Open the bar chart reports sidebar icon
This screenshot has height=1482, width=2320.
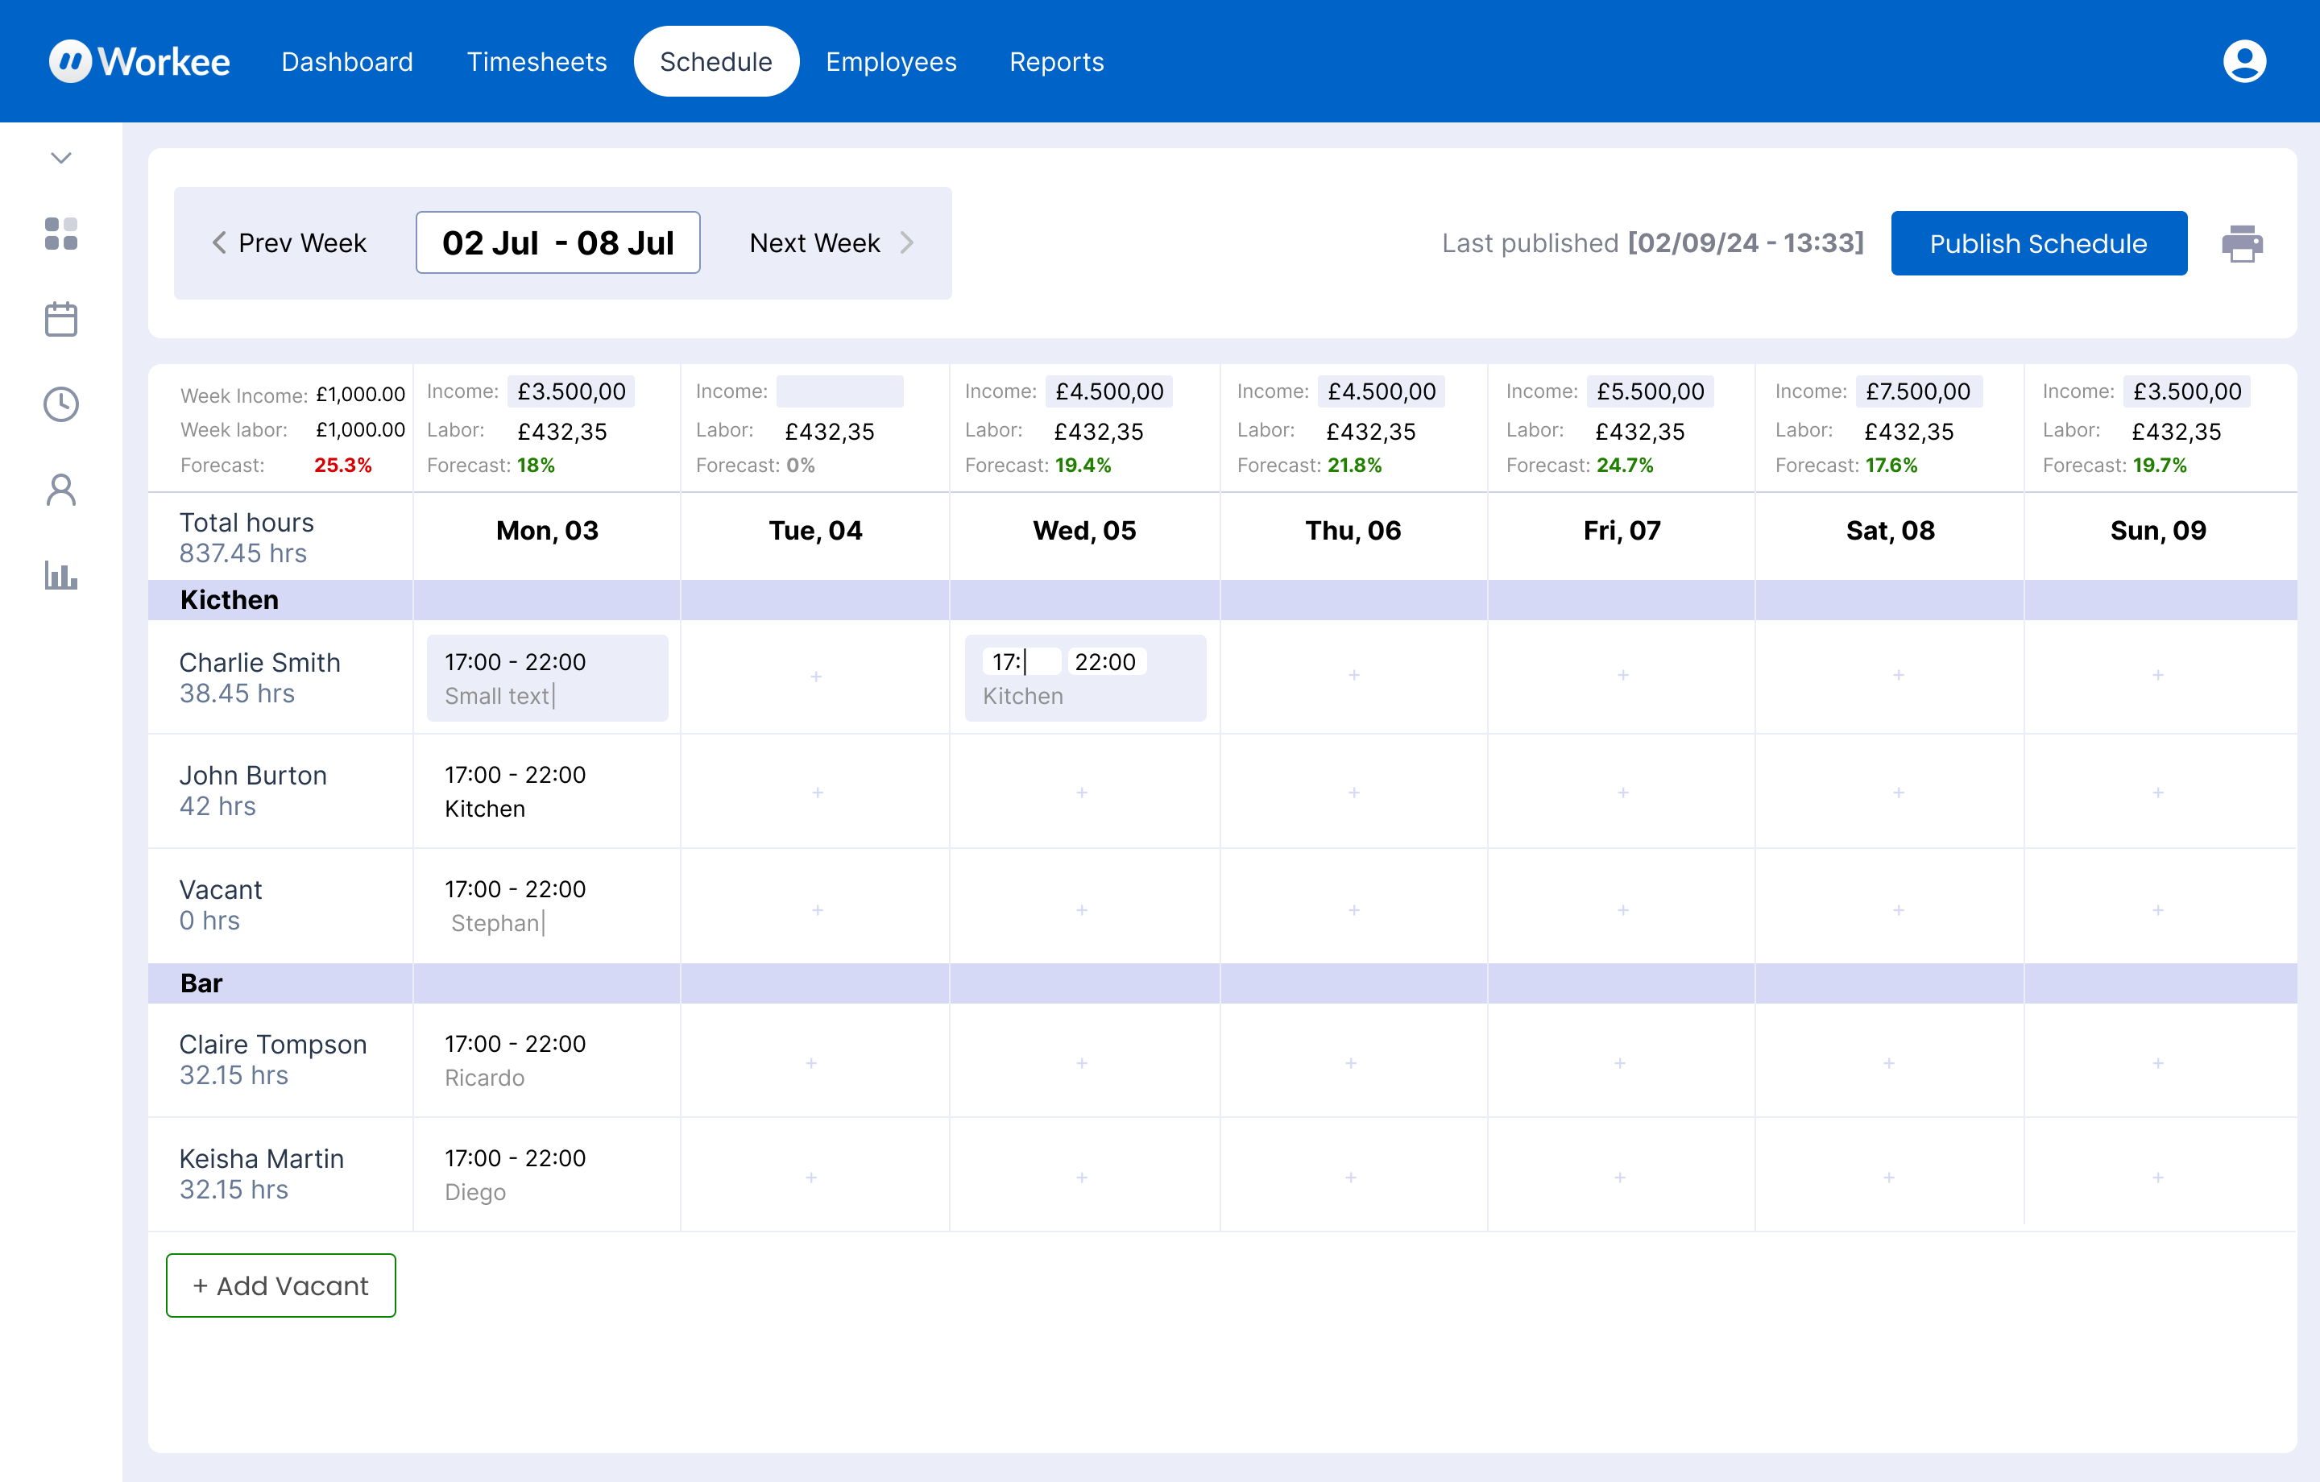tap(60, 575)
